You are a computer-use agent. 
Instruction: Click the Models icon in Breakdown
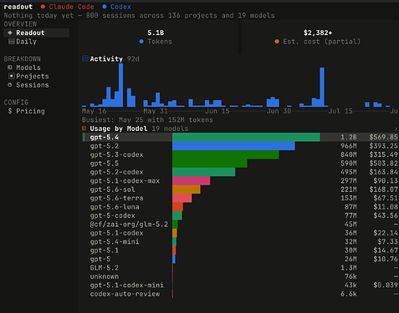coord(10,68)
